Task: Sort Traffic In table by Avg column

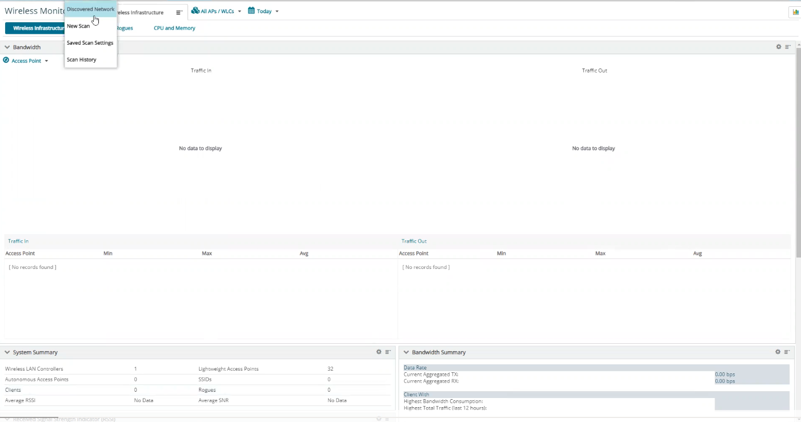Action: (x=304, y=254)
